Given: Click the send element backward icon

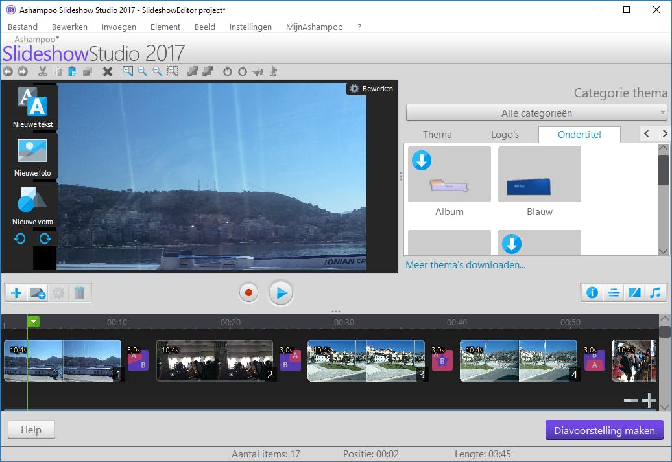Looking at the screenshot, I should pyautogui.click(x=208, y=71).
